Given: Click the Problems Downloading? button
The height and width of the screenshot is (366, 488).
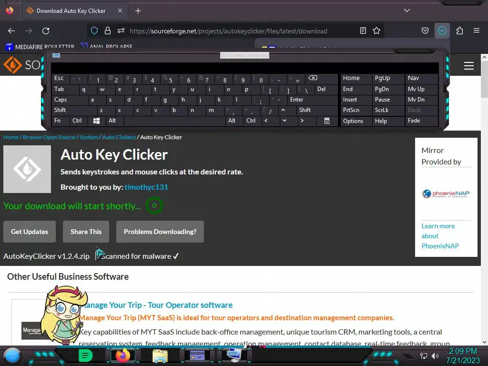Looking at the screenshot, I should click(x=160, y=232).
